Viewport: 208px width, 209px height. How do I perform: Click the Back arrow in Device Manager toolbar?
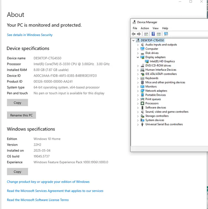(134, 34)
